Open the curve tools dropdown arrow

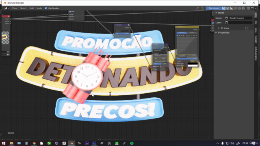click(192, 36)
